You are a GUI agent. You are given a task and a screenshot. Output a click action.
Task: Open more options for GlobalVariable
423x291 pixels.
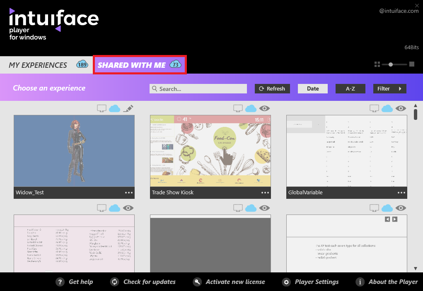[401, 193]
